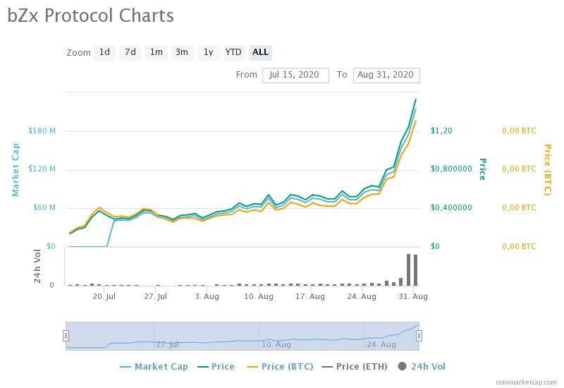Click the ALL zoom button
Image resolution: width=564 pixels, height=388 pixels.
pyautogui.click(x=260, y=52)
